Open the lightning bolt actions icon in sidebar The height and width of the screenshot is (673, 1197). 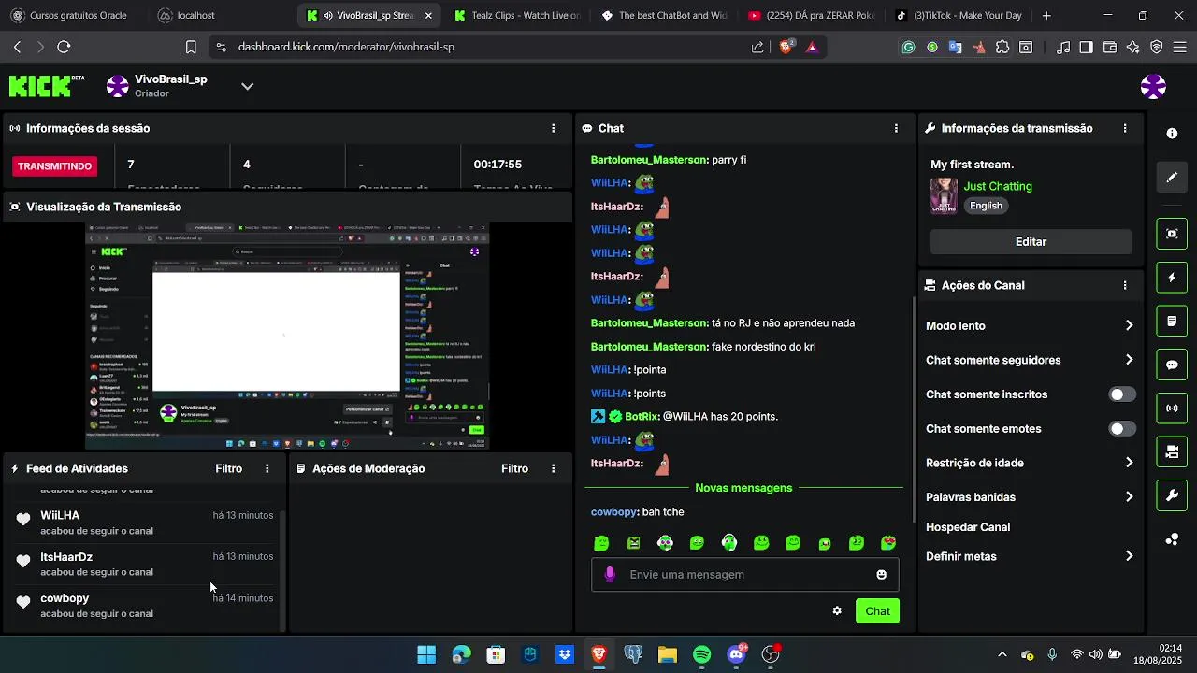(1172, 278)
